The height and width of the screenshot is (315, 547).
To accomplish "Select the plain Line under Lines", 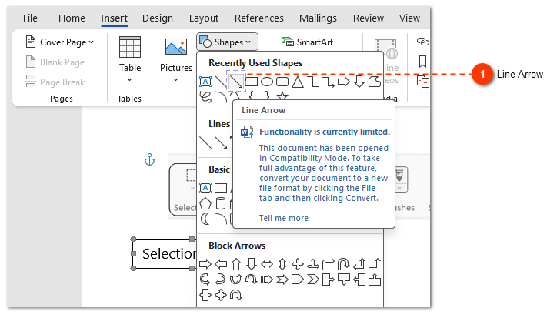I will 205,142.
